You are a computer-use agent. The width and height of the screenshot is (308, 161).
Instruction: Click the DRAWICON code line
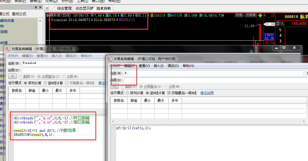point(34,135)
